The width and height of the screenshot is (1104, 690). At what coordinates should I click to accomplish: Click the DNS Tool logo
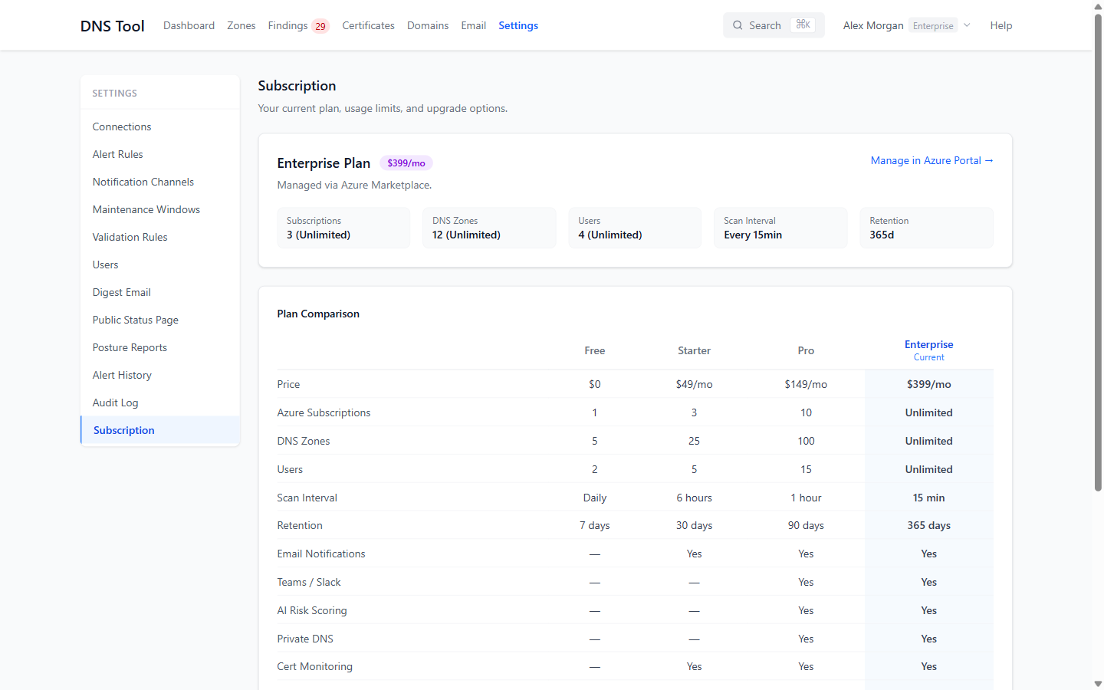tap(113, 26)
